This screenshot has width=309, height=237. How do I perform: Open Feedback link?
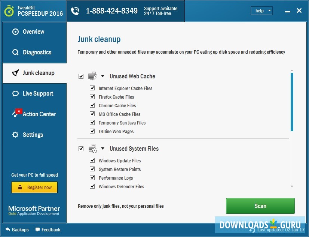click(x=48, y=230)
